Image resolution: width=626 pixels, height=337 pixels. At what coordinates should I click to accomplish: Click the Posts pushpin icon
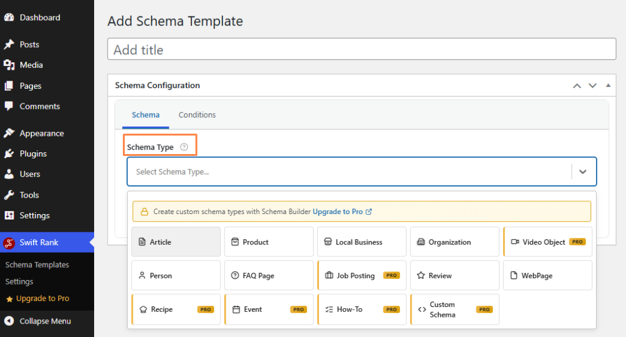pyautogui.click(x=9, y=44)
